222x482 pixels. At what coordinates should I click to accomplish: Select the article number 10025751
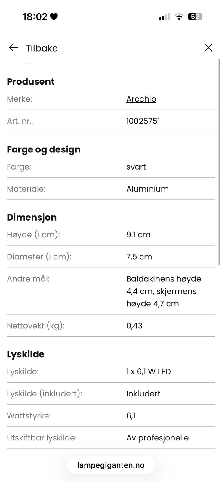(143, 121)
